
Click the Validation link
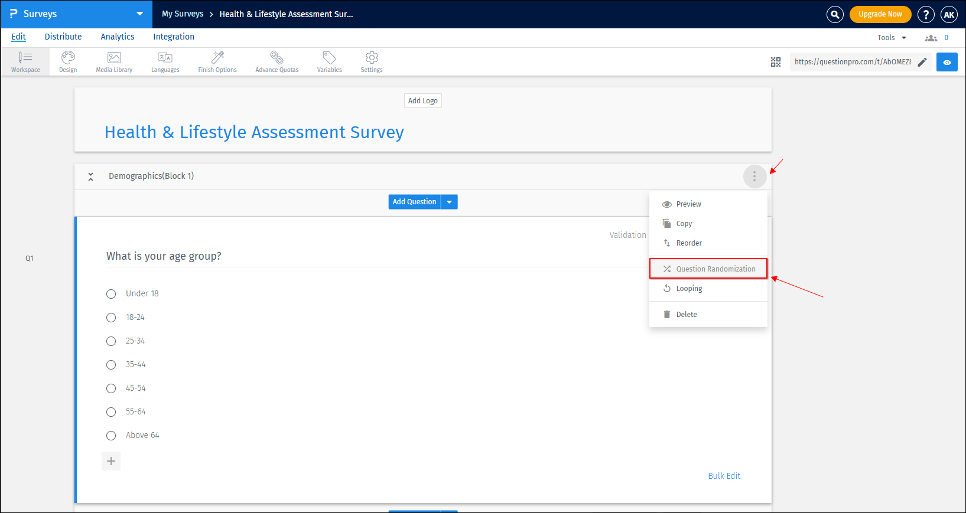(x=628, y=235)
